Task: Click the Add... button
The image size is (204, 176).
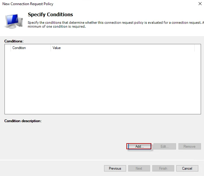Action: pos(139,147)
